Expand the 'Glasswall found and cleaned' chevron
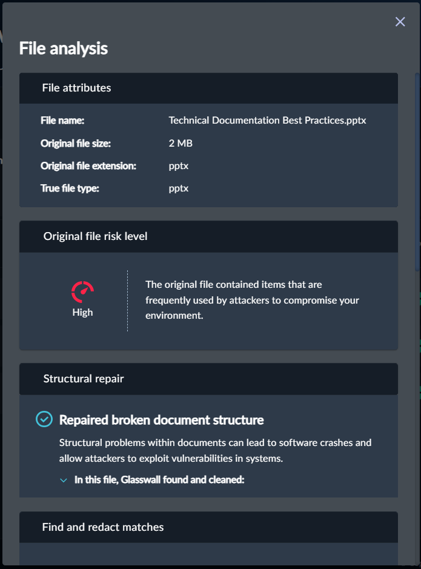The height and width of the screenshot is (569, 421). click(64, 480)
